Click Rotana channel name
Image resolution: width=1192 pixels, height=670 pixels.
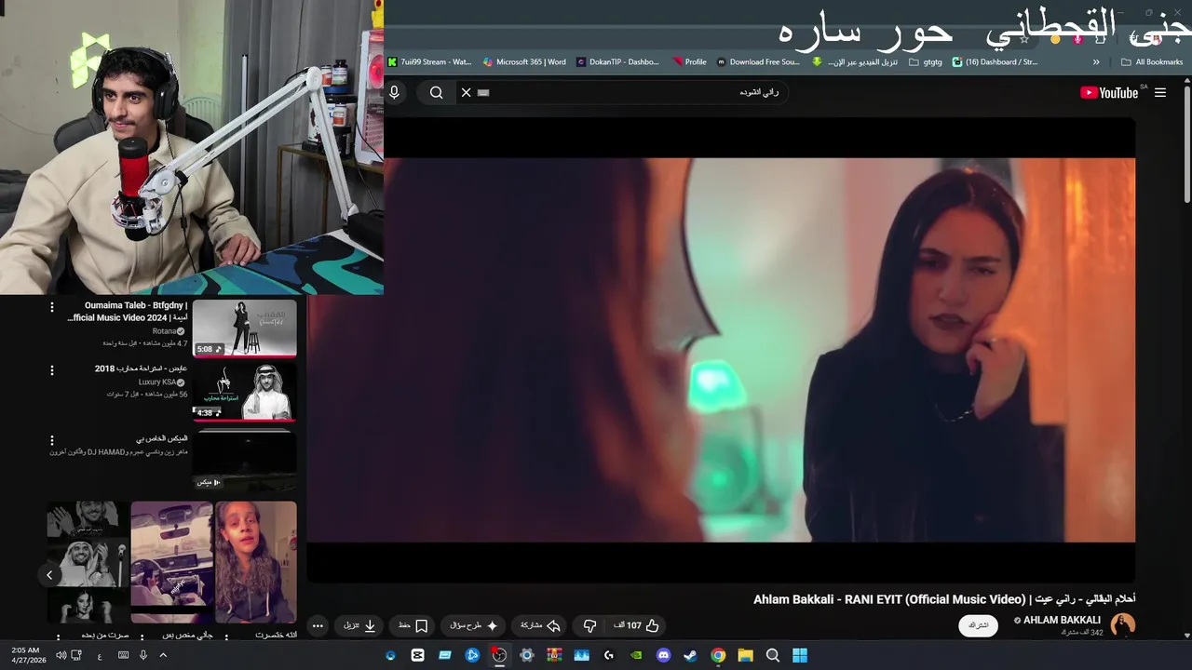tap(164, 331)
